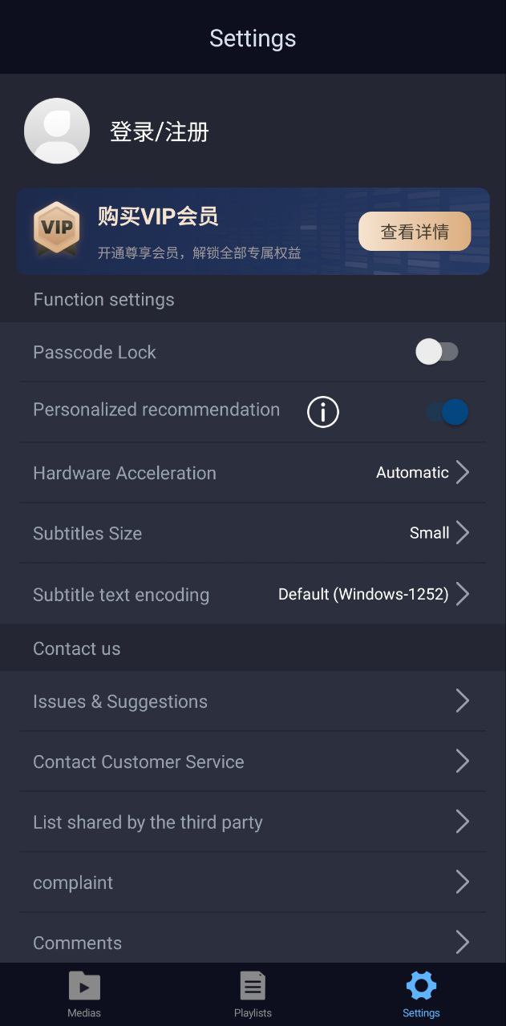Open the complaint entry

pyautogui.click(x=253, y=882)
